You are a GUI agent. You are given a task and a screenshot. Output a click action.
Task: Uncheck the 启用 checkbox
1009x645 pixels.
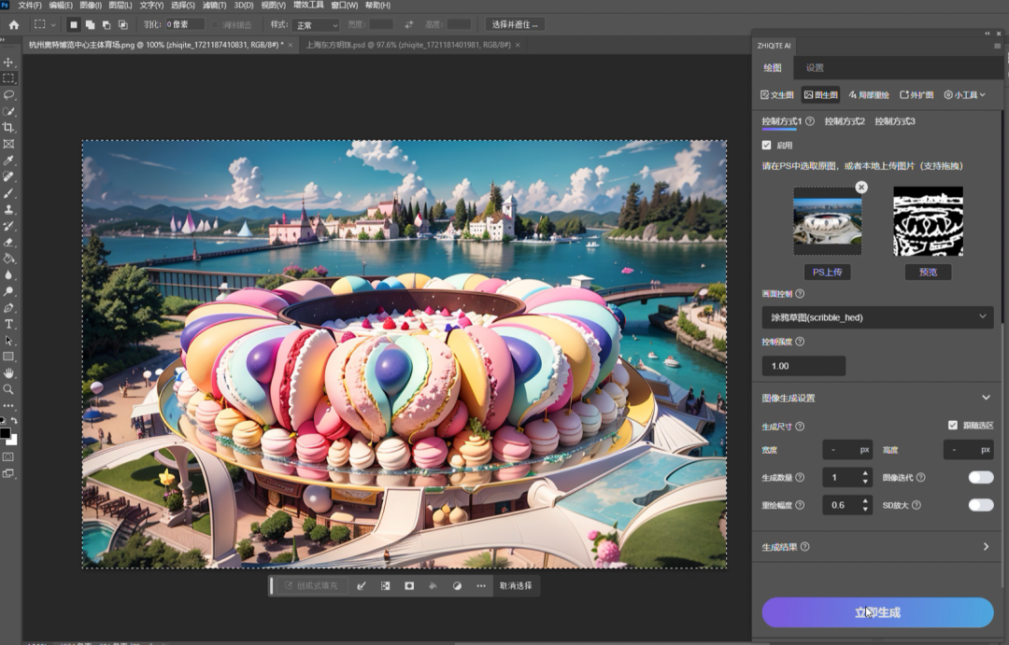pos(766,146)
